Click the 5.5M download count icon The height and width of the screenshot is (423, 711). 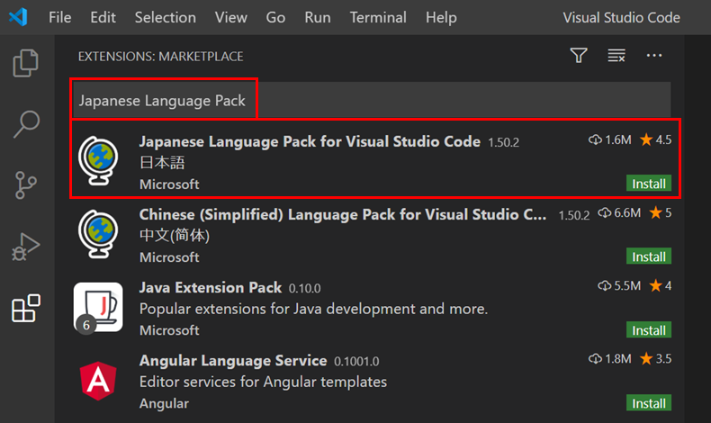click(605, 285)
